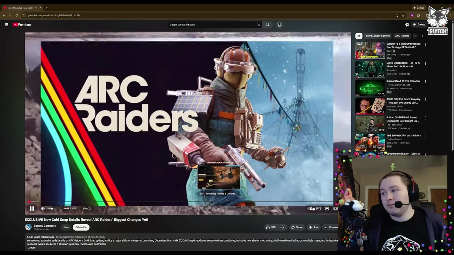This screenshot has width=454, height=255.
Task: Dislike the video with thumbs down
Action: 282,227
